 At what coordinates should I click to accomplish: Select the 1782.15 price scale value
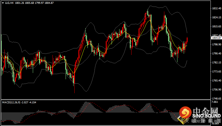pos(217,62)
